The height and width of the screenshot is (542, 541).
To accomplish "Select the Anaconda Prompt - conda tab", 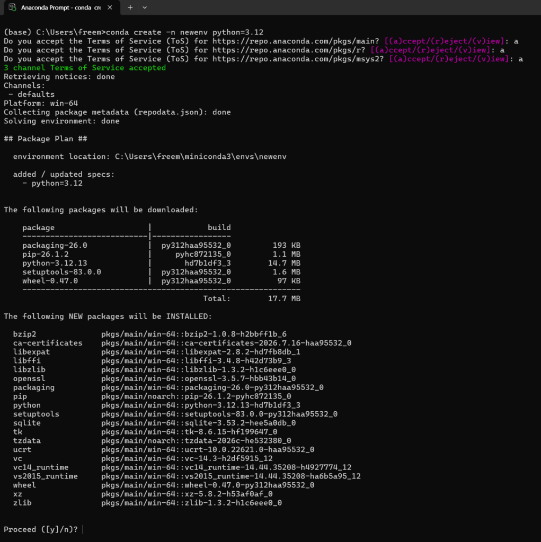I will (61, 7).
